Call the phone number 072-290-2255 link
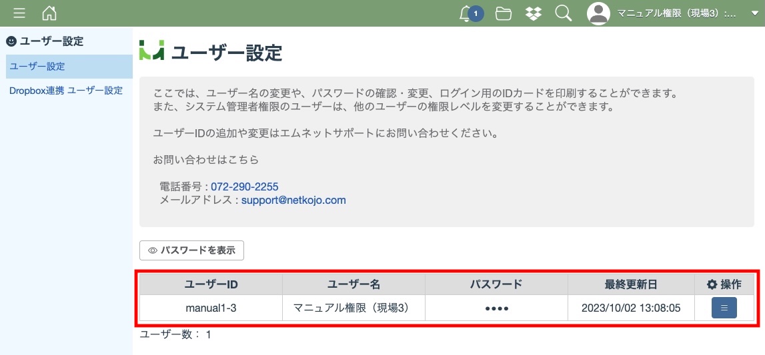Image resolution: width=765 pixels, height=355 pixels. click(245, 186)
